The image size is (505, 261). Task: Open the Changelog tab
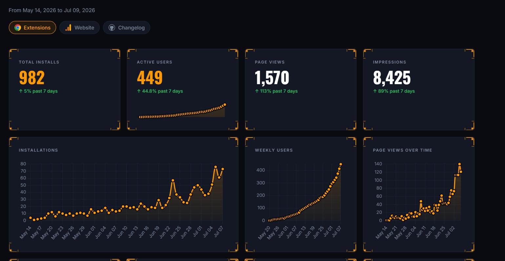click(x=127, y=28)
